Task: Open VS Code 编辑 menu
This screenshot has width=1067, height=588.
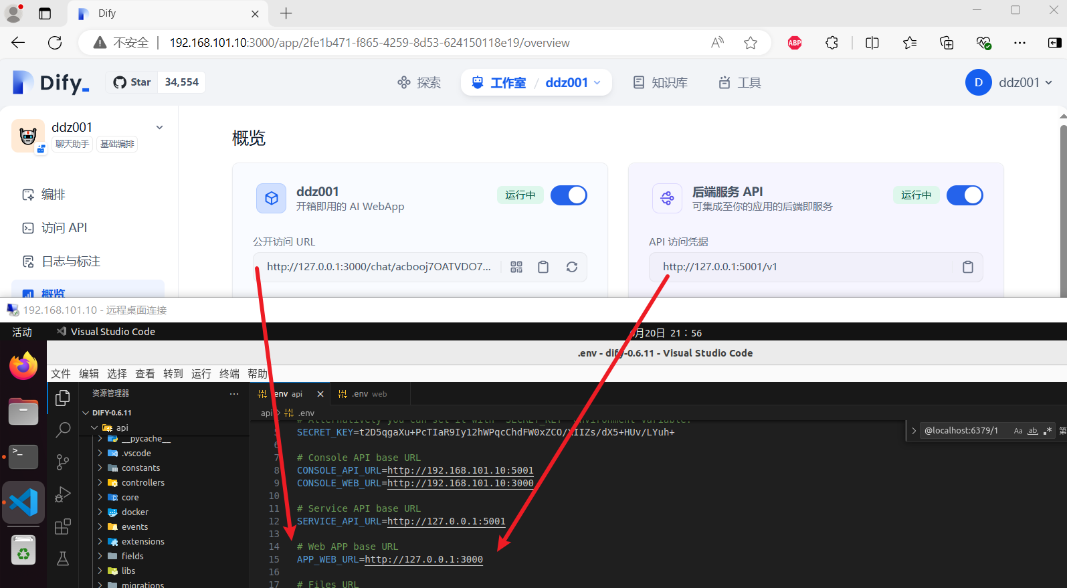Action: coord(89,374)
